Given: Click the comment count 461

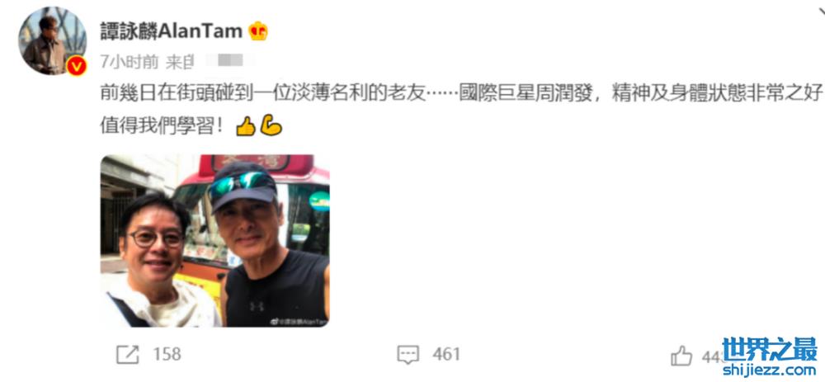Looking at the screenshot, I should 446,354.
